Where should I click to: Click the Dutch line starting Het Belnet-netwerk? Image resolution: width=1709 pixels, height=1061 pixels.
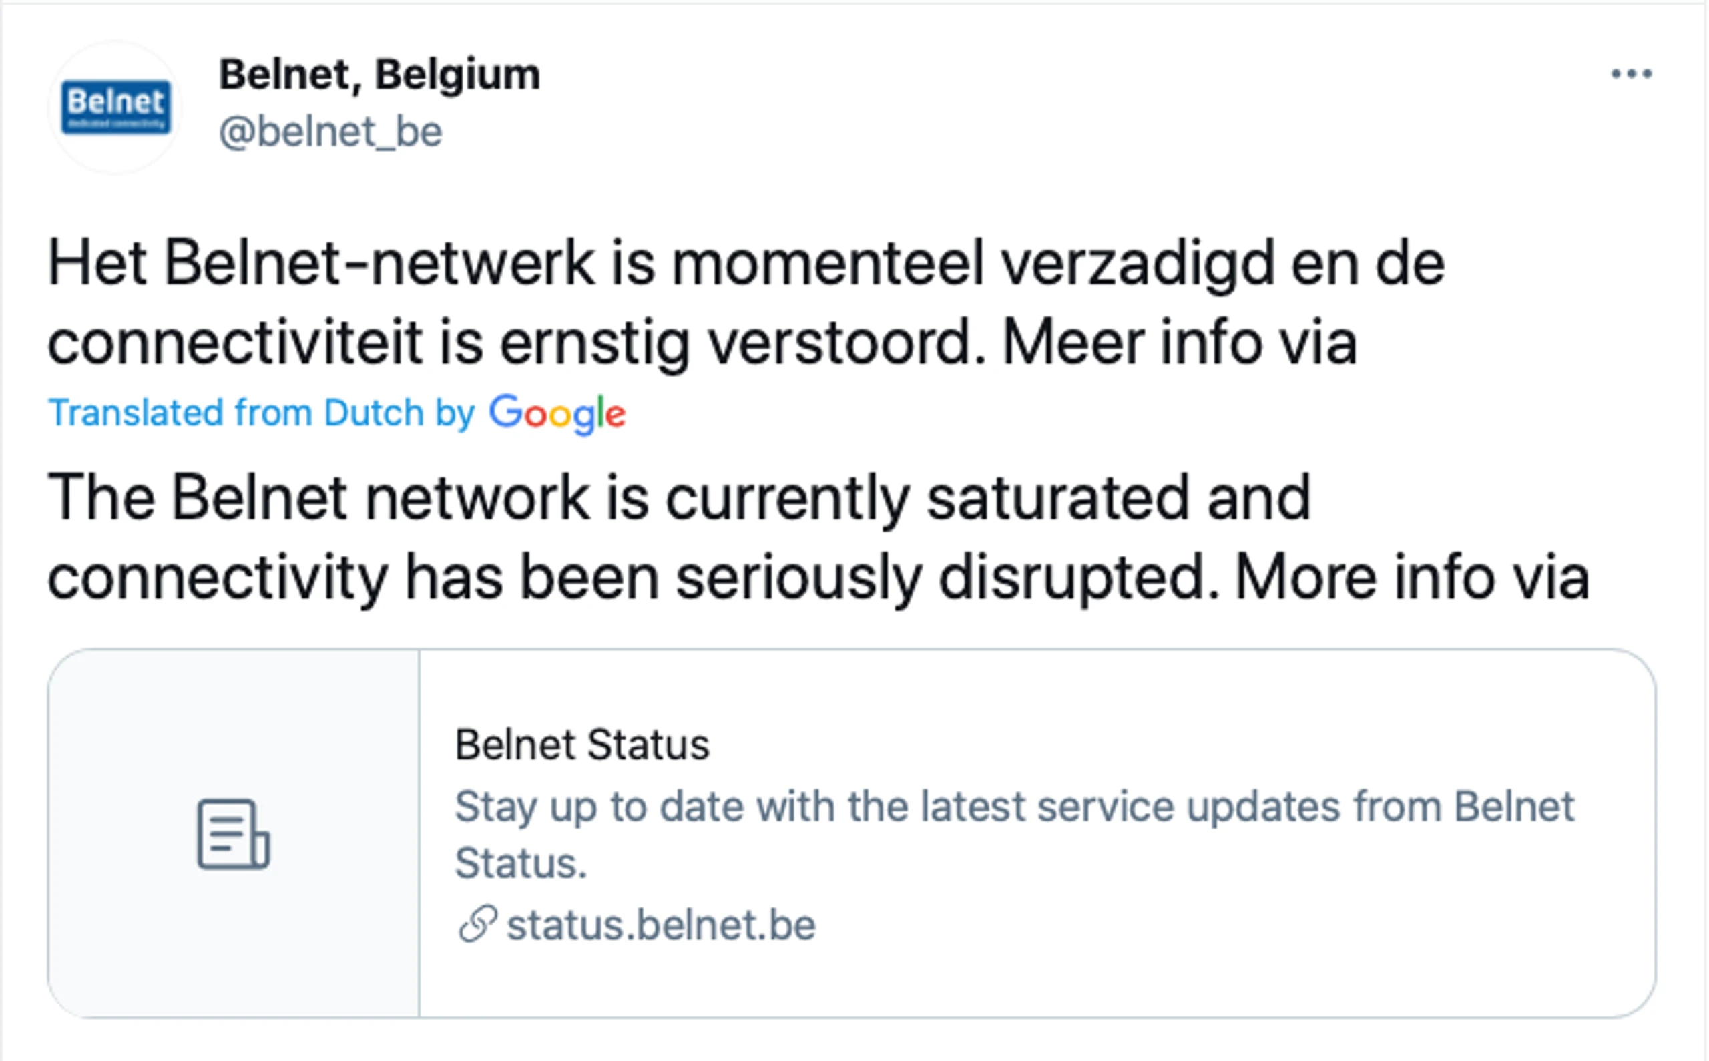click(x=746, y=264)
